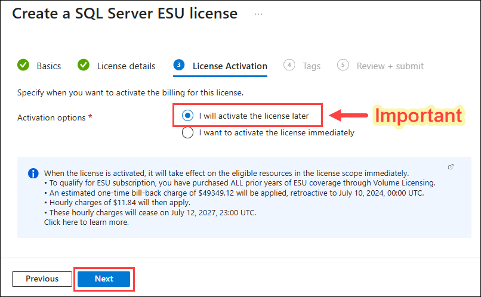This screenshot has width=481, height=297.
Task: Click the 'When the license is activated' sentence
Action: pyautogui.click(x=226, y=173)
